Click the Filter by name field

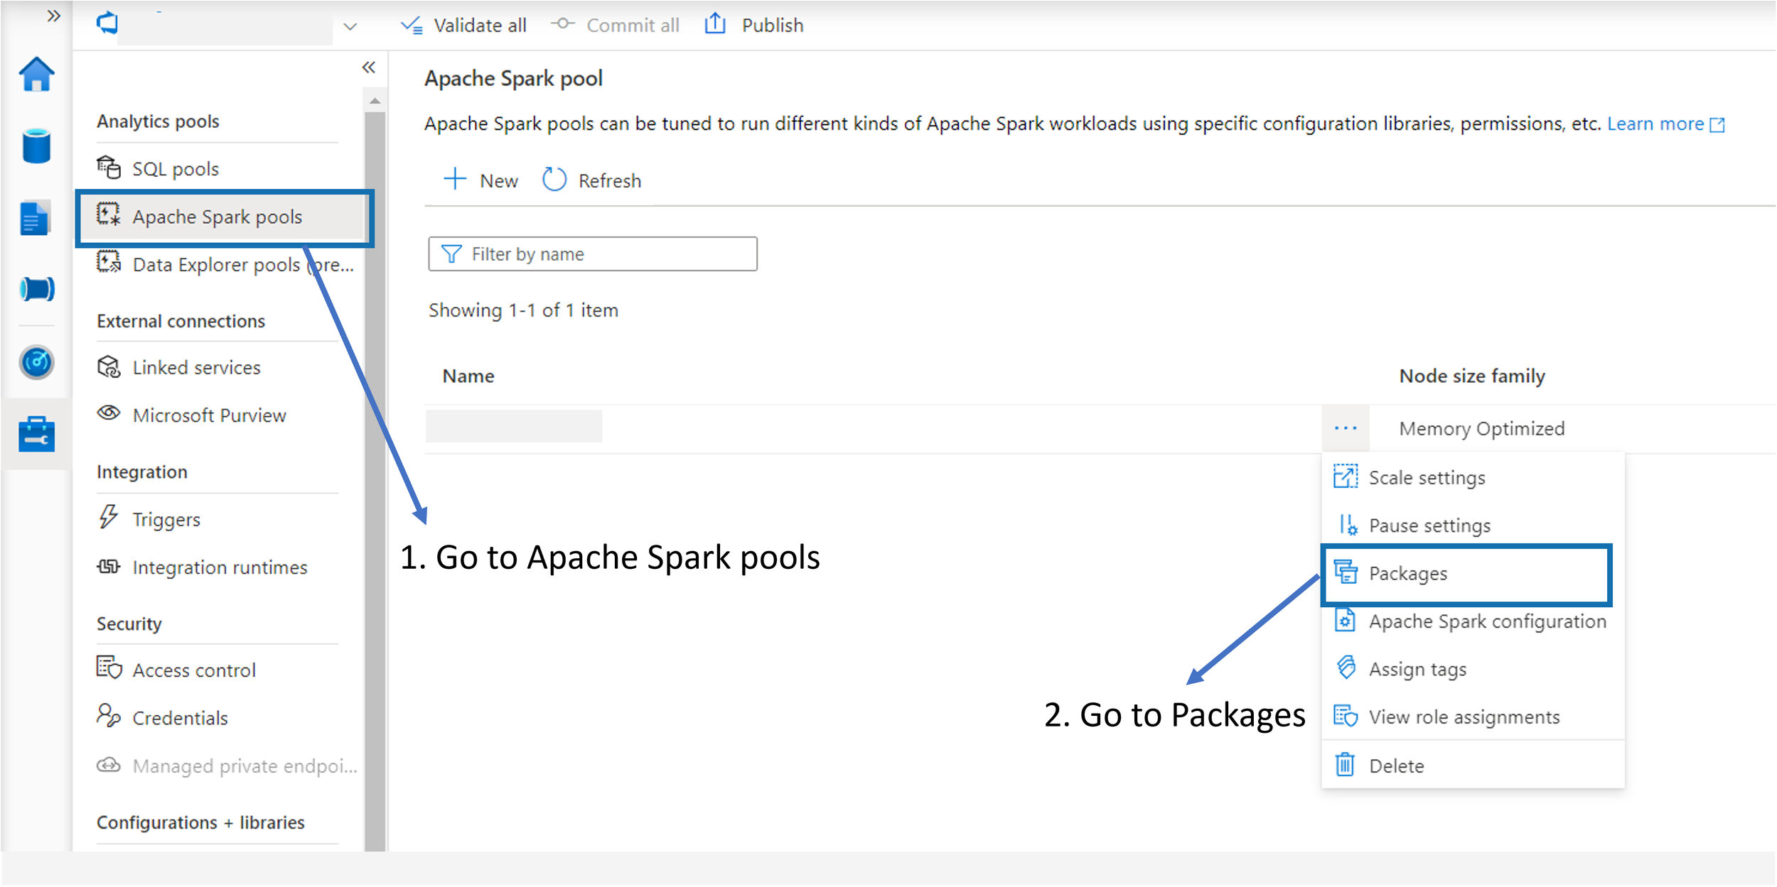592,254
